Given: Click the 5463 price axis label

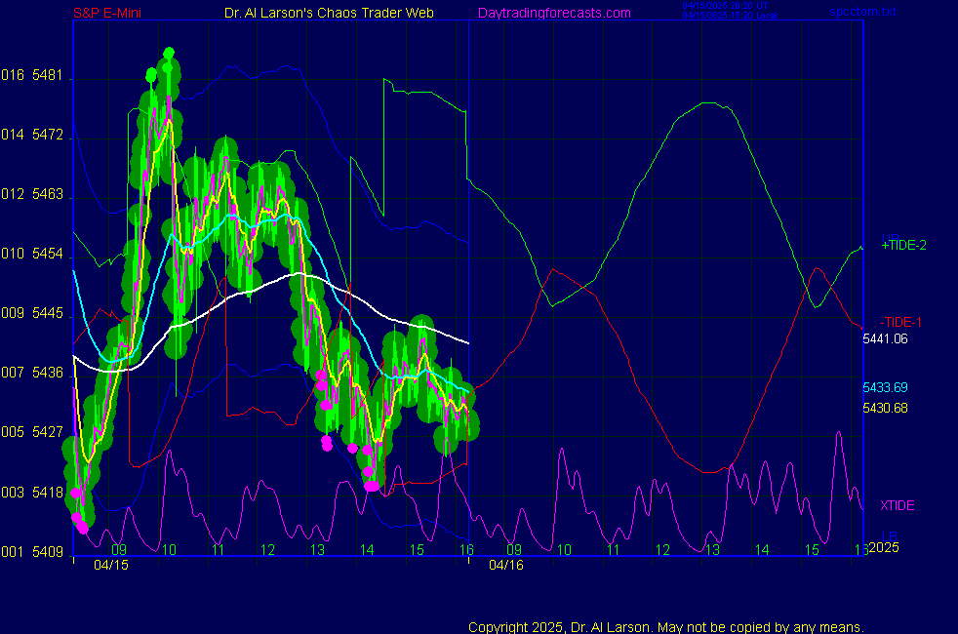Looking at the screenshot, I should [x=47, y=194].
